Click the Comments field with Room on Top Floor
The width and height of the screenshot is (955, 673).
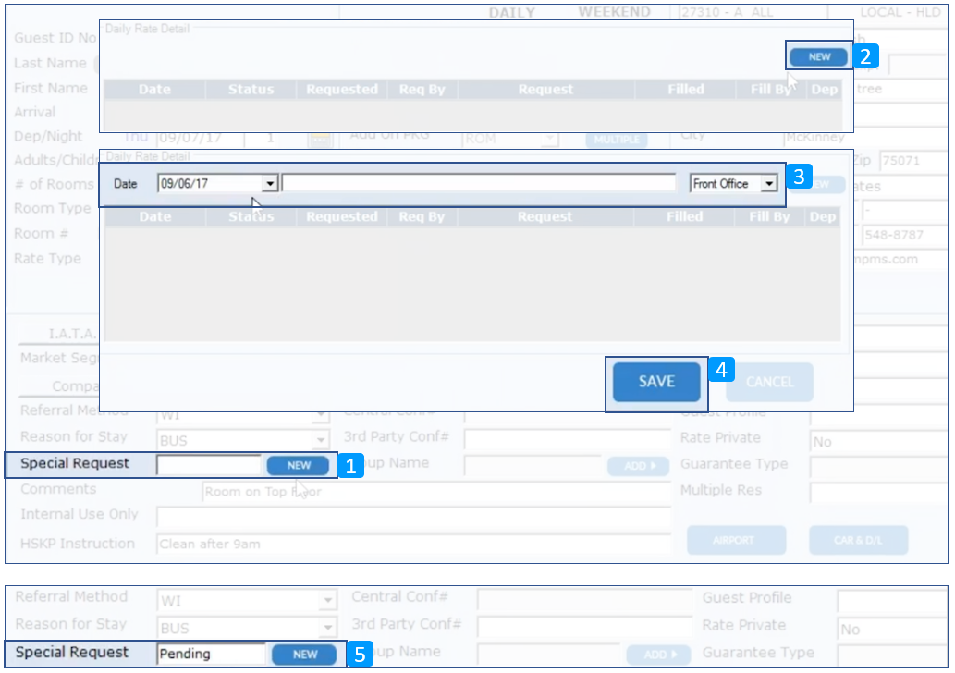pyautogui.click(x=435, y=492)
